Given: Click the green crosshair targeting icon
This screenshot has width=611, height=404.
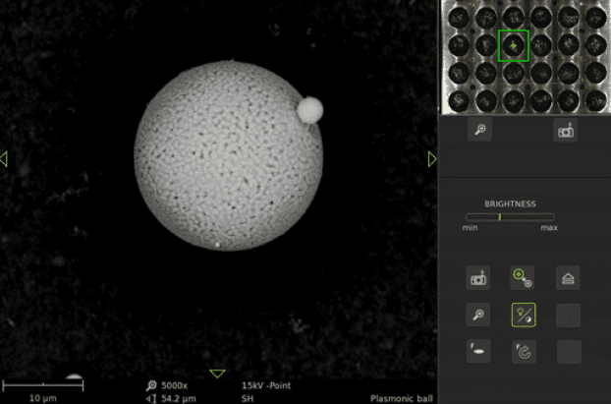Looking at the screenshot, I should (x=523, y=278).
